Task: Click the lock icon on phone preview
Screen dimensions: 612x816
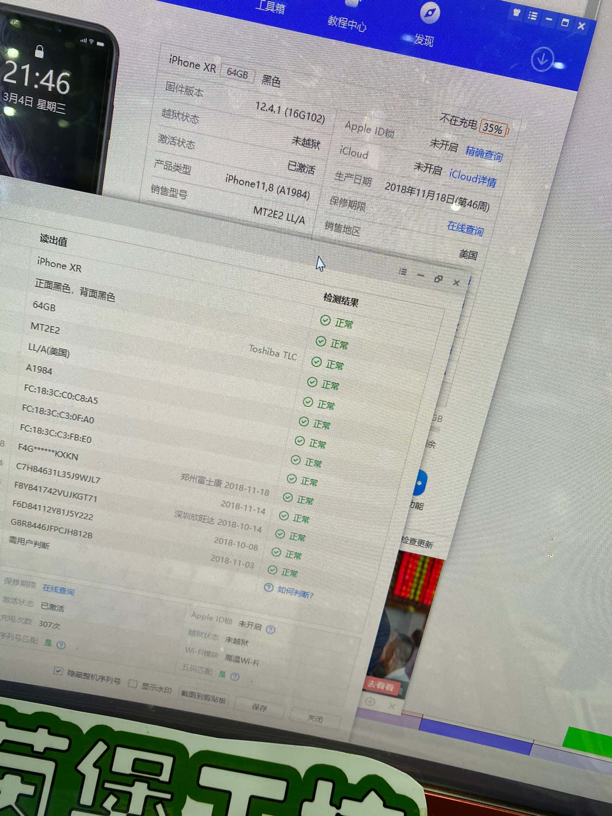Action: click(40, 51)
